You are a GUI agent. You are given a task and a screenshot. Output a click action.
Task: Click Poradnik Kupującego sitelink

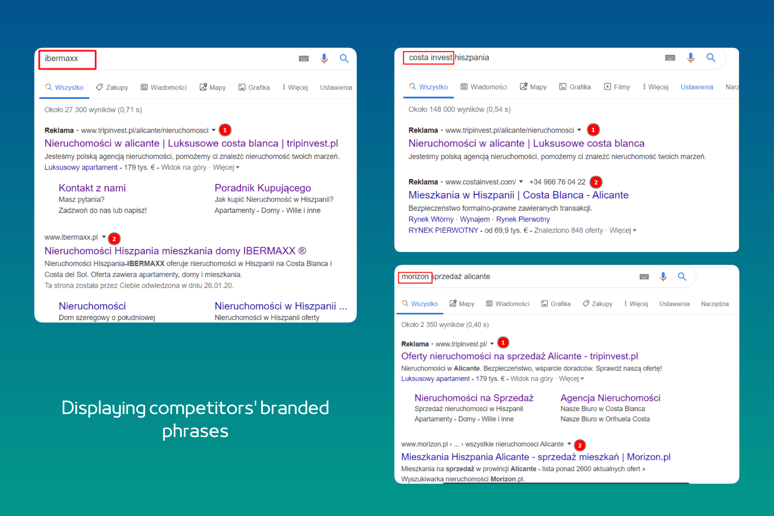pyautogui.click(x=262, y=188)
